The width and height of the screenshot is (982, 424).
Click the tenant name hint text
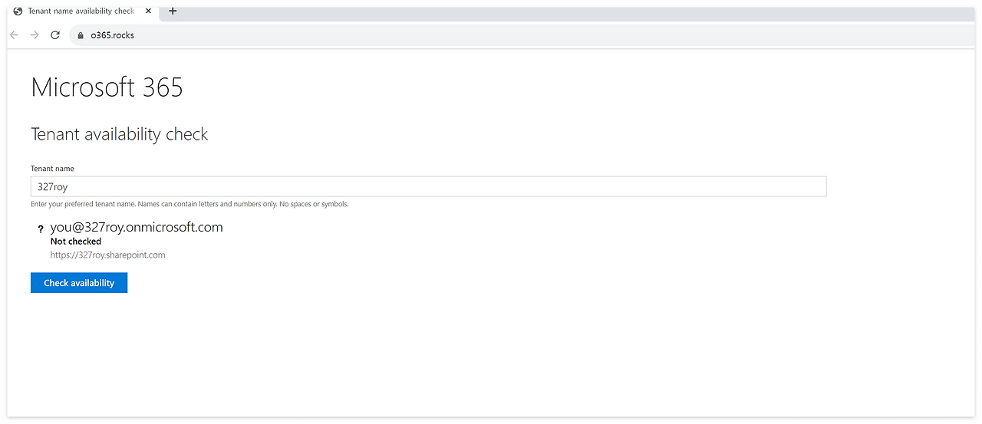(x=189, y=205)
